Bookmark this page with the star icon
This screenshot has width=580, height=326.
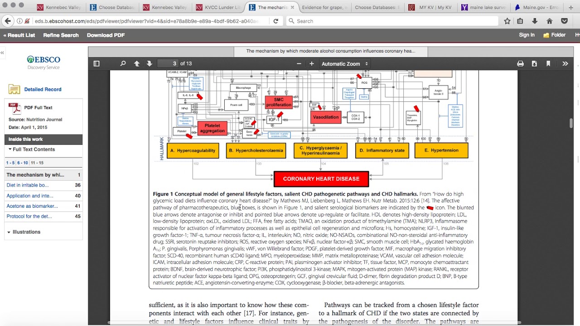pyautogui.click(x=507, y=21)
